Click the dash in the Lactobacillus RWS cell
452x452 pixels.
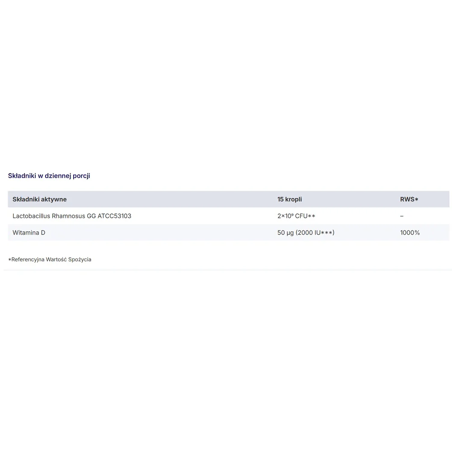pos(402,216)
